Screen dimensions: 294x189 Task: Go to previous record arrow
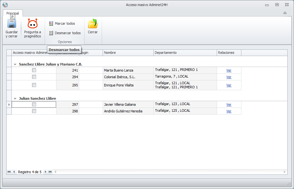point(14,172)
